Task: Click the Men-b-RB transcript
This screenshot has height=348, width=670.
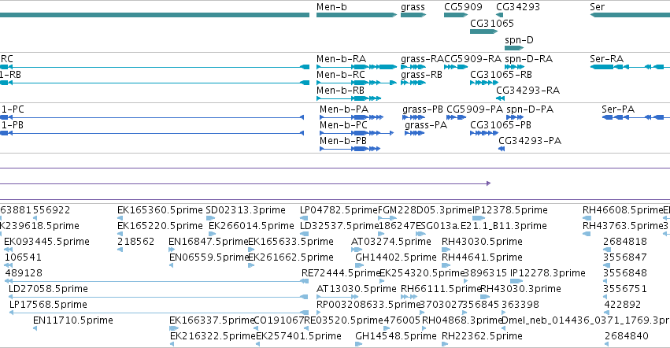Action: (x=349, y=98)
